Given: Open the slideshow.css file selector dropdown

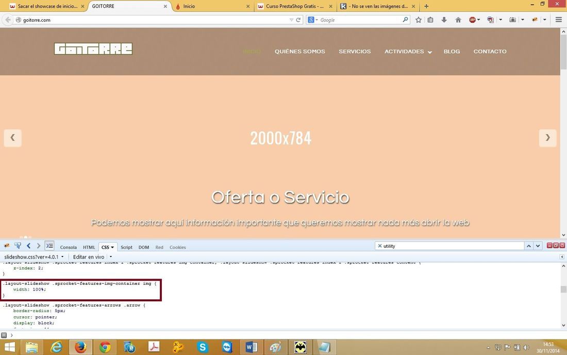Looking at the screenshot, I should (34, 256).
